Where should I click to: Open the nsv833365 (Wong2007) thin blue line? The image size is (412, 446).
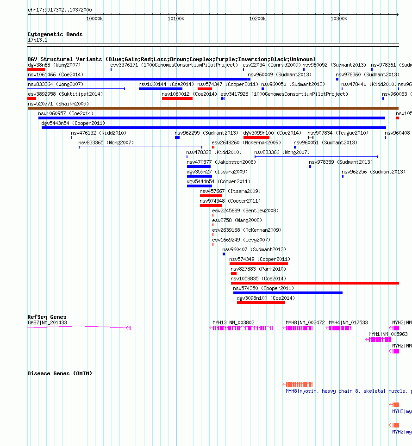click(141, 147)
